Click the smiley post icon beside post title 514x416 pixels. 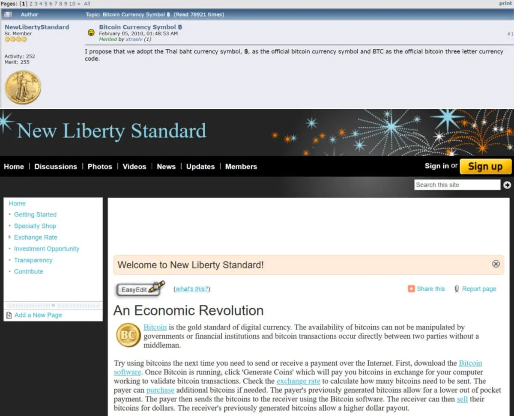pos(91,33)
